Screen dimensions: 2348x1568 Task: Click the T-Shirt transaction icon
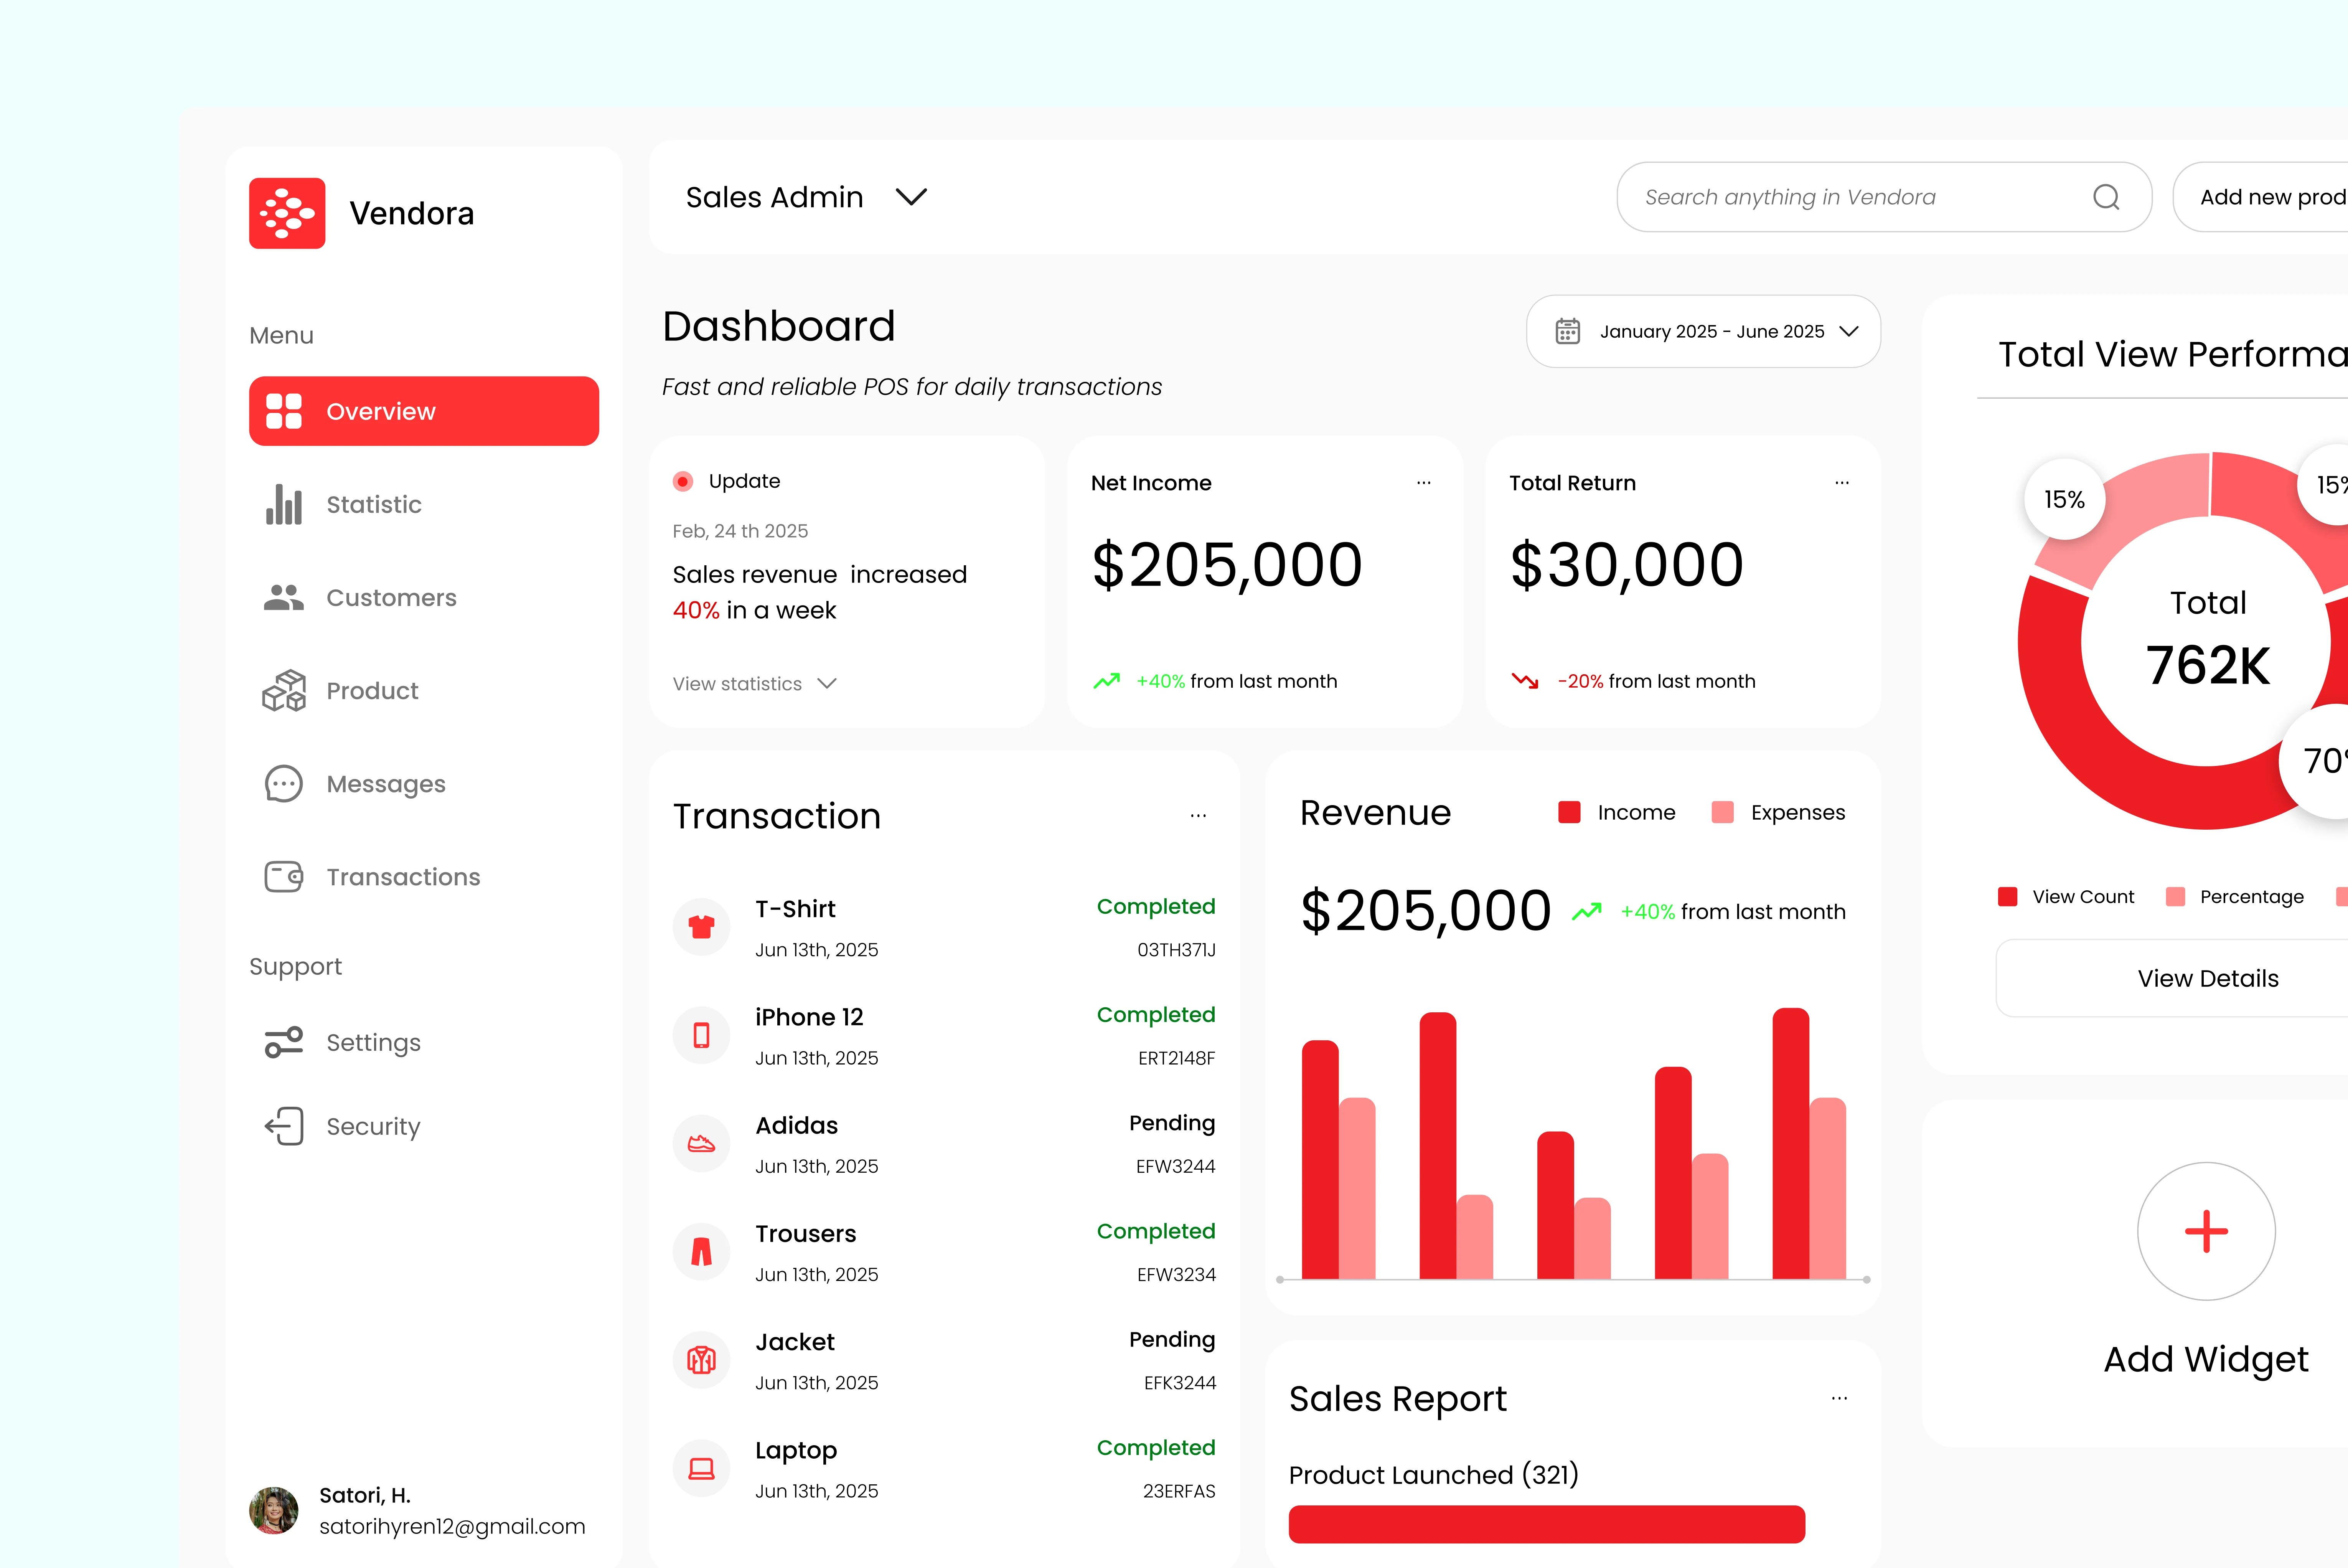[x=702, y=927]
